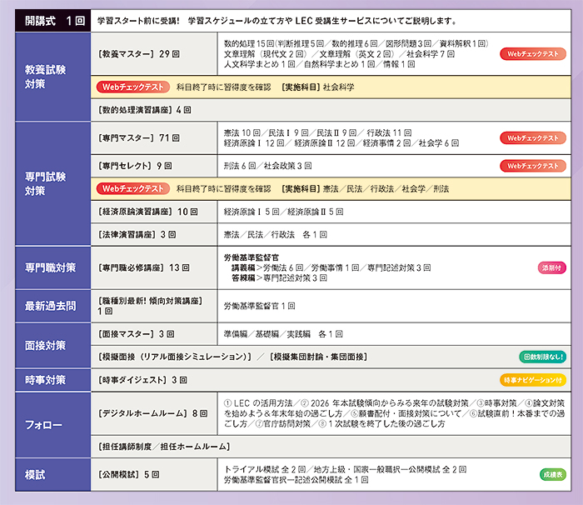Viewport: 583px width, 505px height.
Task: Click the green 成績表 badge
Action: coord(551,474)
